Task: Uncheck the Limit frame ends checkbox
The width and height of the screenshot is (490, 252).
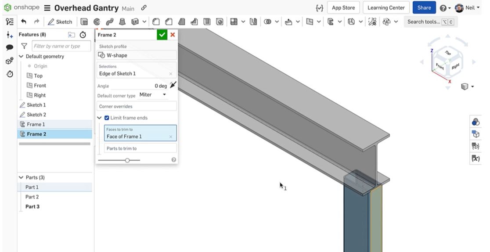Action: (x=107, y=118)
